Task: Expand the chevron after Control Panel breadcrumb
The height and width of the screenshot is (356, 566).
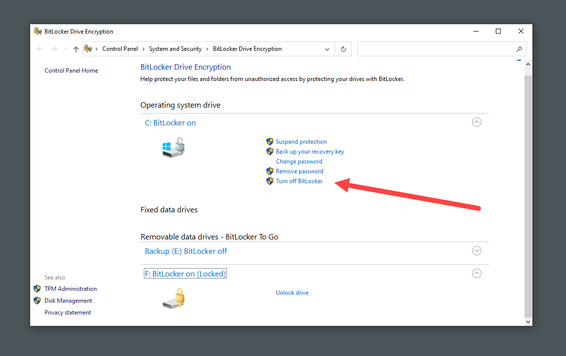Action: pyautogui.click(x=143, y=49)
